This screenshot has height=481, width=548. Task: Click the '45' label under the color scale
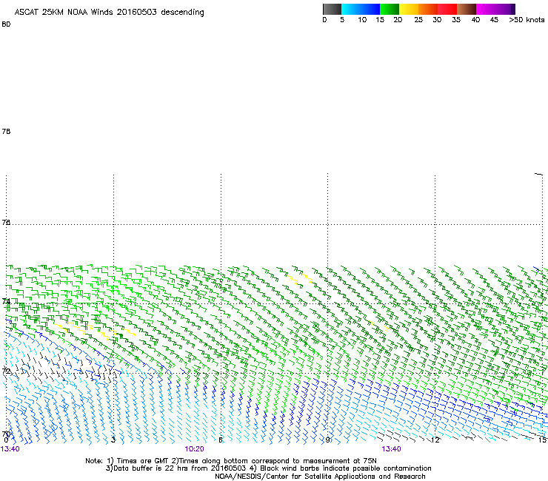[494, 20]
